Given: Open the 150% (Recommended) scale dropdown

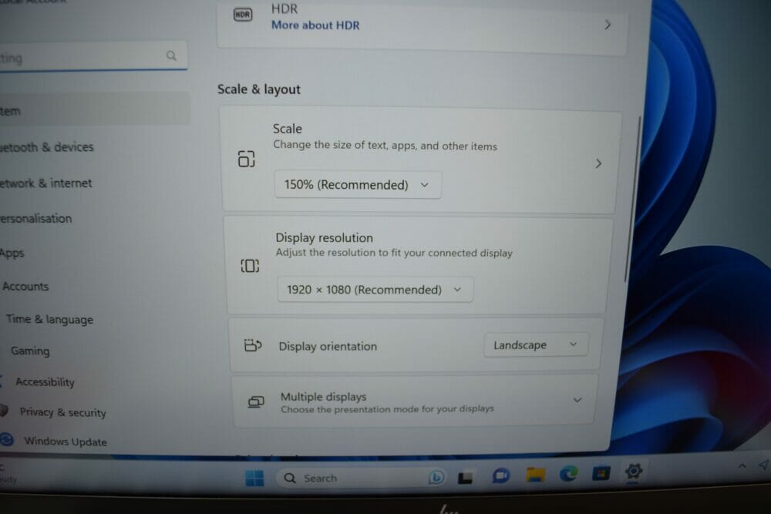Looking at the screenshot, I should coord(358,185).
